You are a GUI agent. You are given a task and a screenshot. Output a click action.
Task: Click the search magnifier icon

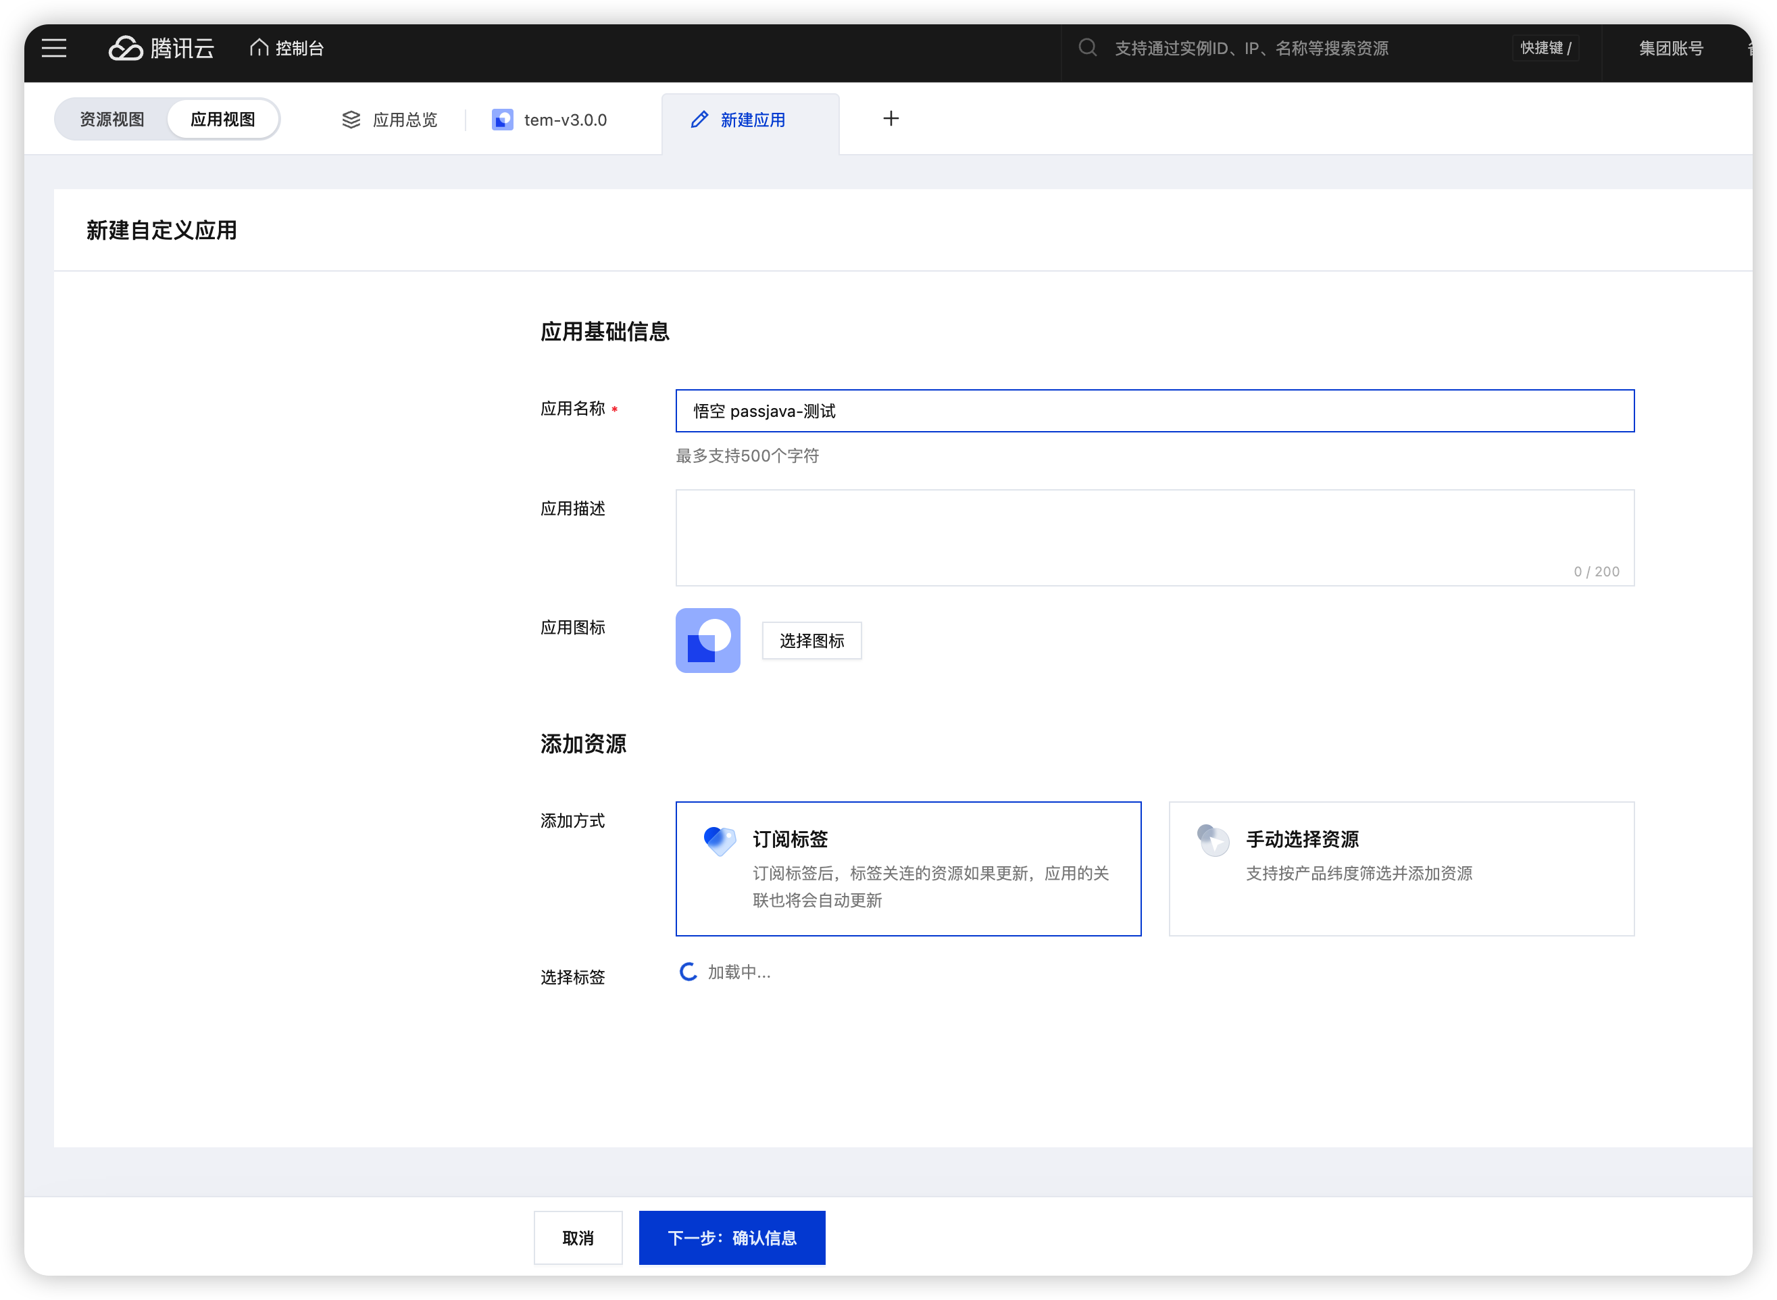(x=1088, y=48)
